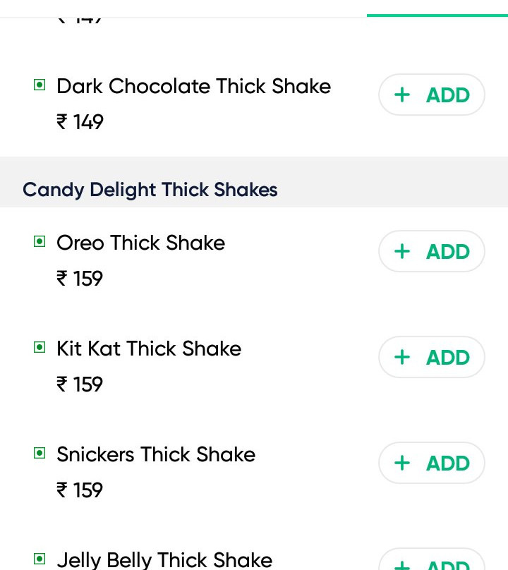508x570 pixels.
Task: Click the ₹ 159 price under Oreo
Action: click(x=80, y=279)
